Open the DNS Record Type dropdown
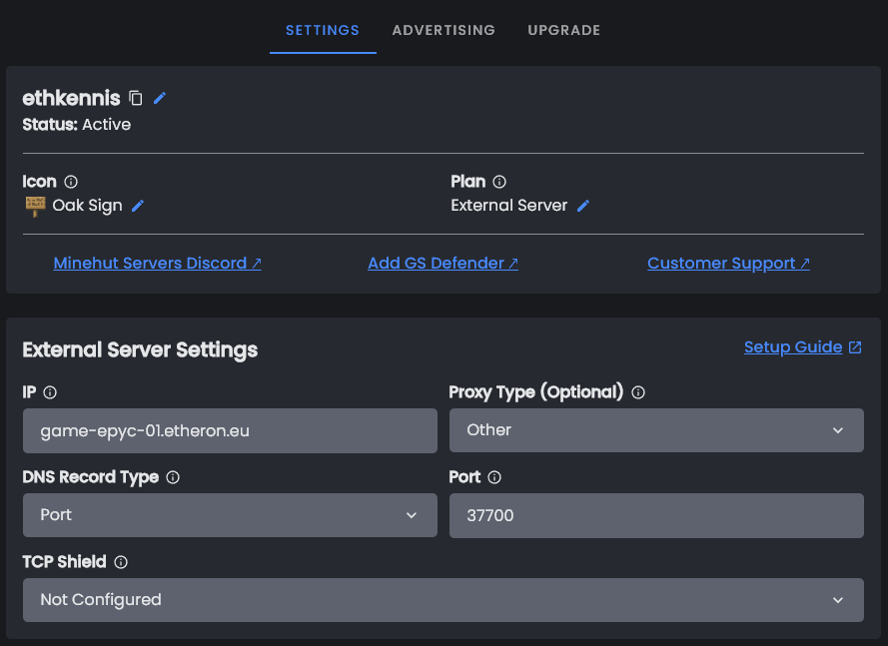 coord(229,515)
